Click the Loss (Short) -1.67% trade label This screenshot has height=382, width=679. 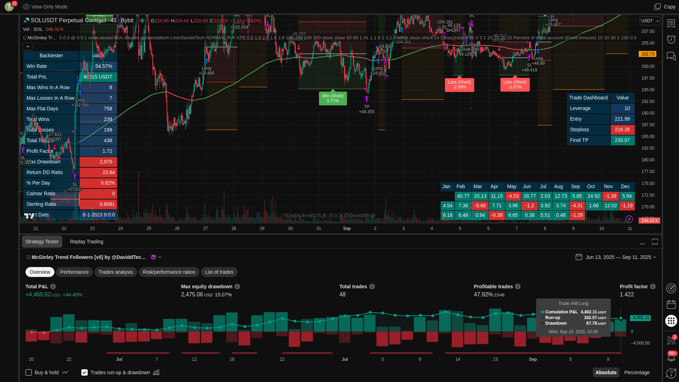point(515,85)
